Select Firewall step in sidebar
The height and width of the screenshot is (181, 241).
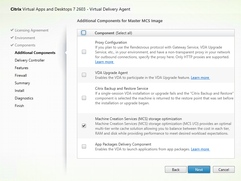[21, 75]
